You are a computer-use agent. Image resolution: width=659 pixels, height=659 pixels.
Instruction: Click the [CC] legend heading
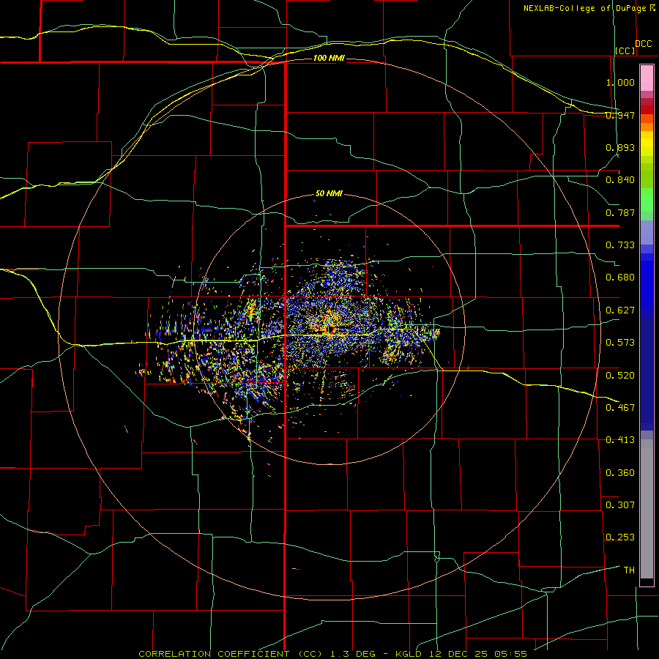coord(625,51)
